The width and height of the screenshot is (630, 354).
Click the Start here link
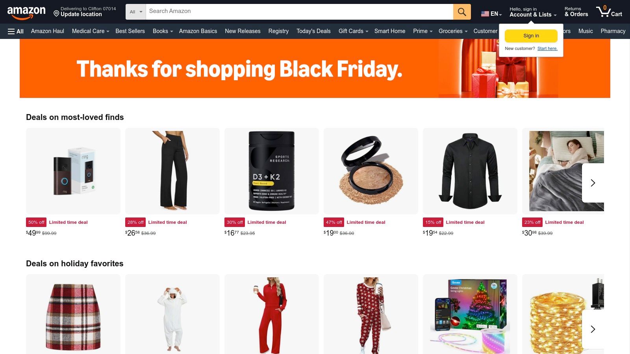point(547,48)
